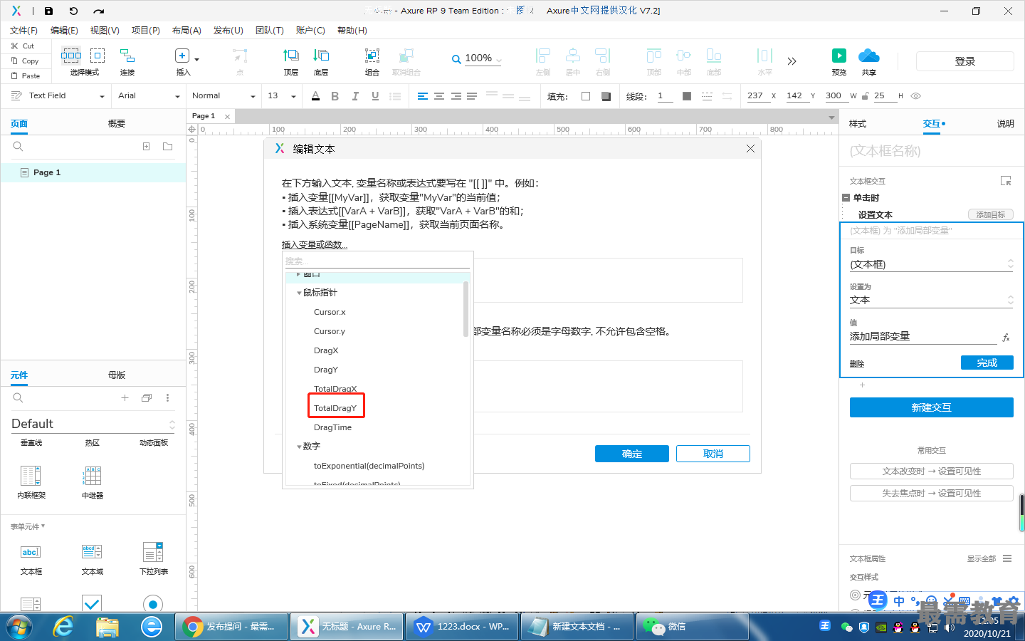Switch to the 概要 outline tab
1025x641 pixels.
tap(117, 124)
